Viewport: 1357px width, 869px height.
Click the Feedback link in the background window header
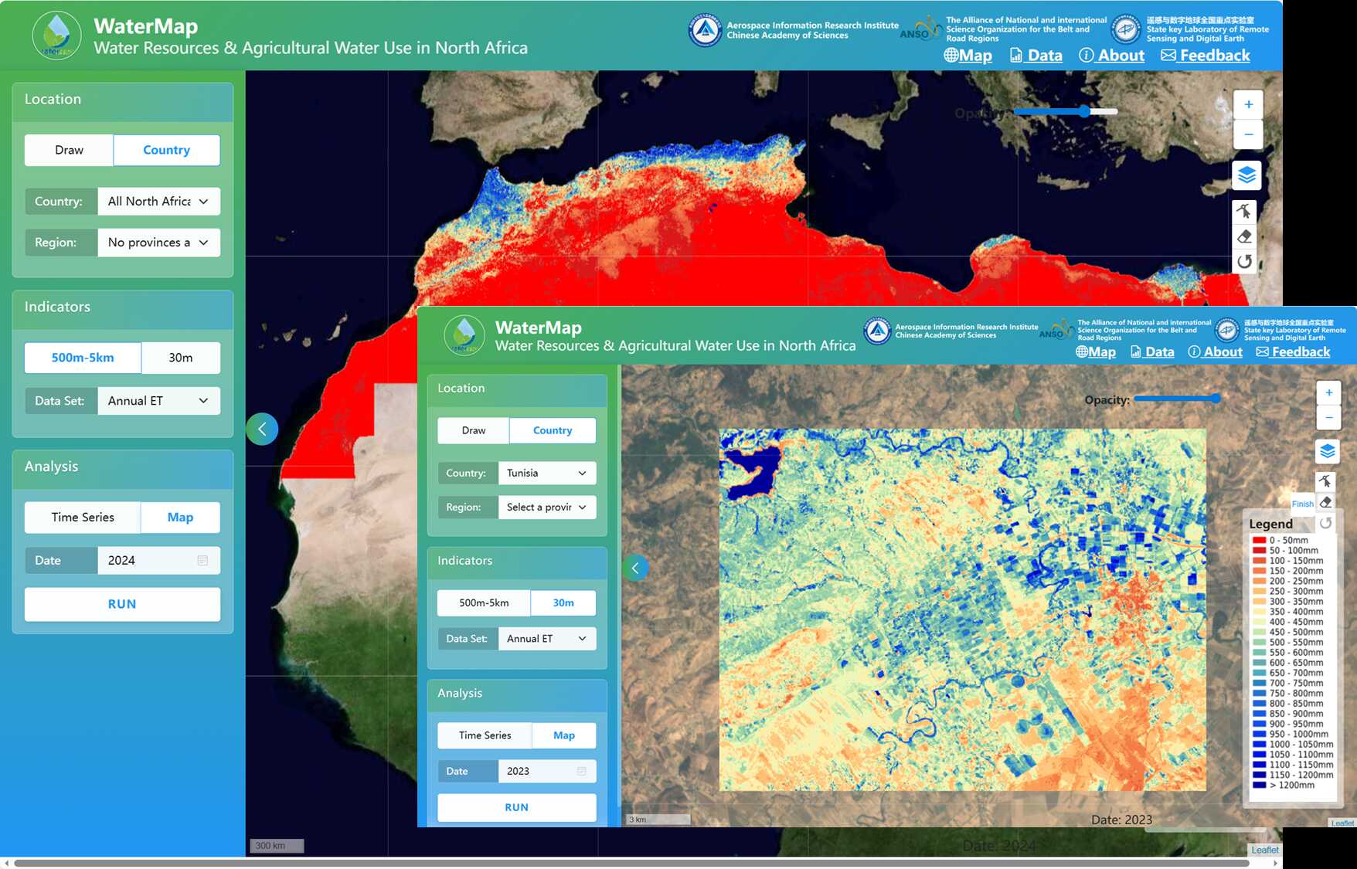pos(1206,56)
